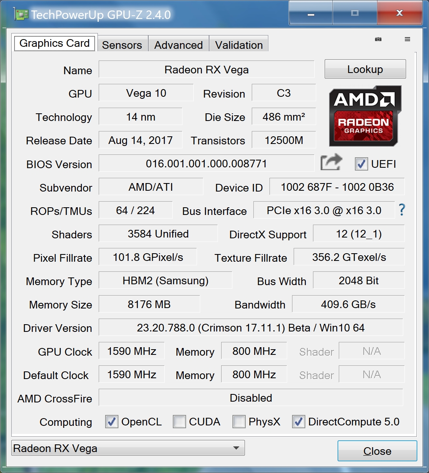Click the TechPowerUp GPU-Z 2.4.0 title text

point(101,15)
